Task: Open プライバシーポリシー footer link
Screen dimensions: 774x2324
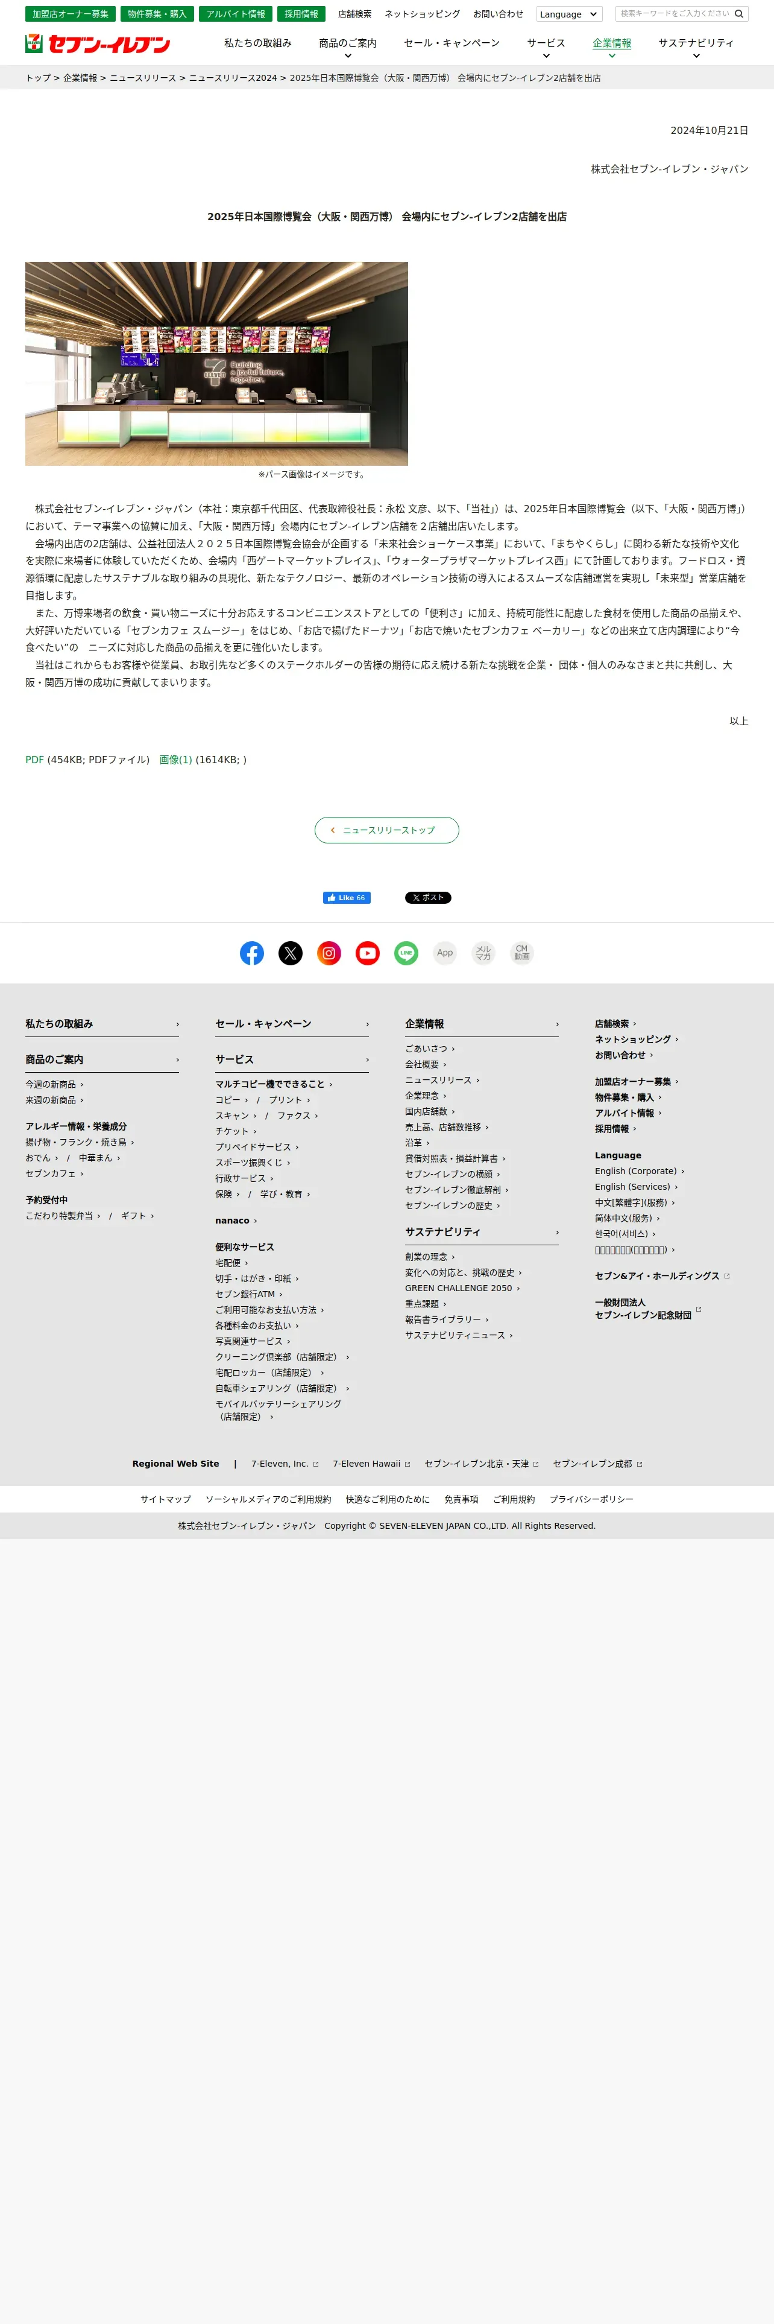Action: [591, 1499]
